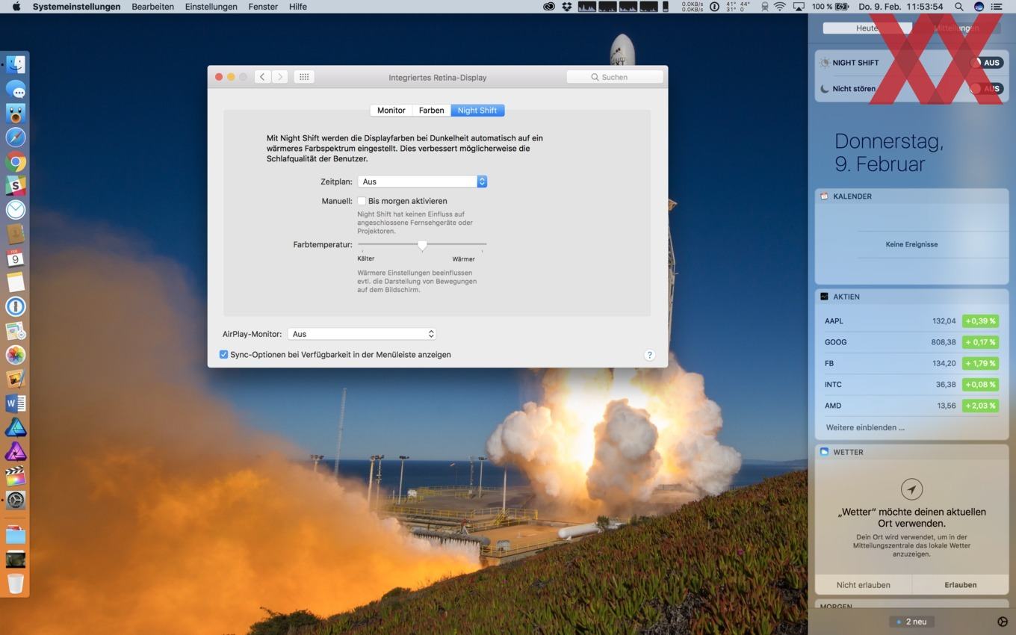Image resolution: width=1016 pixels, height=635 pixels.
Task: Open Affinity Designer from the Dock
Action: (16, 427)
